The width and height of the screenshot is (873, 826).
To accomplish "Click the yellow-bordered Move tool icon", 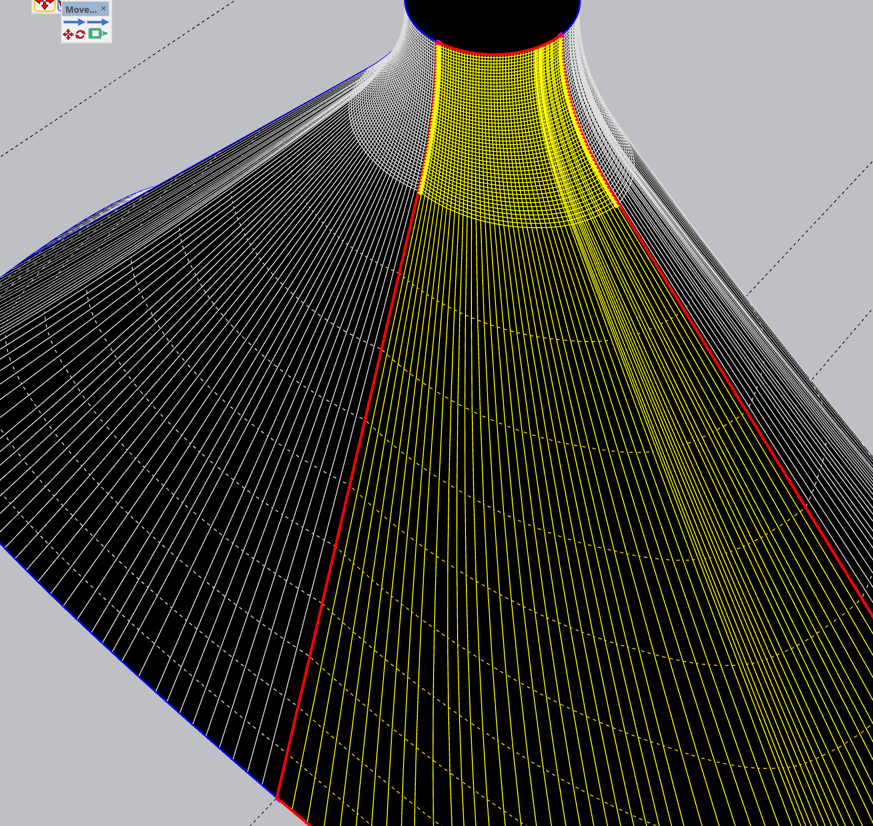I will pyautogui.click(x=44, y=5).
